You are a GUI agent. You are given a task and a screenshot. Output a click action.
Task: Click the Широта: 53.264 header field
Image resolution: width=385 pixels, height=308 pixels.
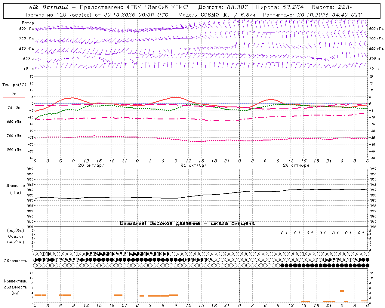pyautogui.click(x=280, y=7)
